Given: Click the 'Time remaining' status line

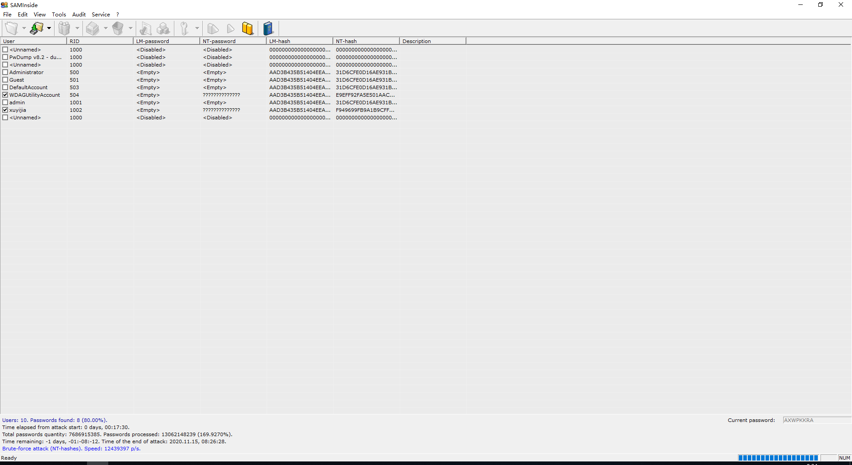Looking at the screenshot, I should [x=114, y=441].
